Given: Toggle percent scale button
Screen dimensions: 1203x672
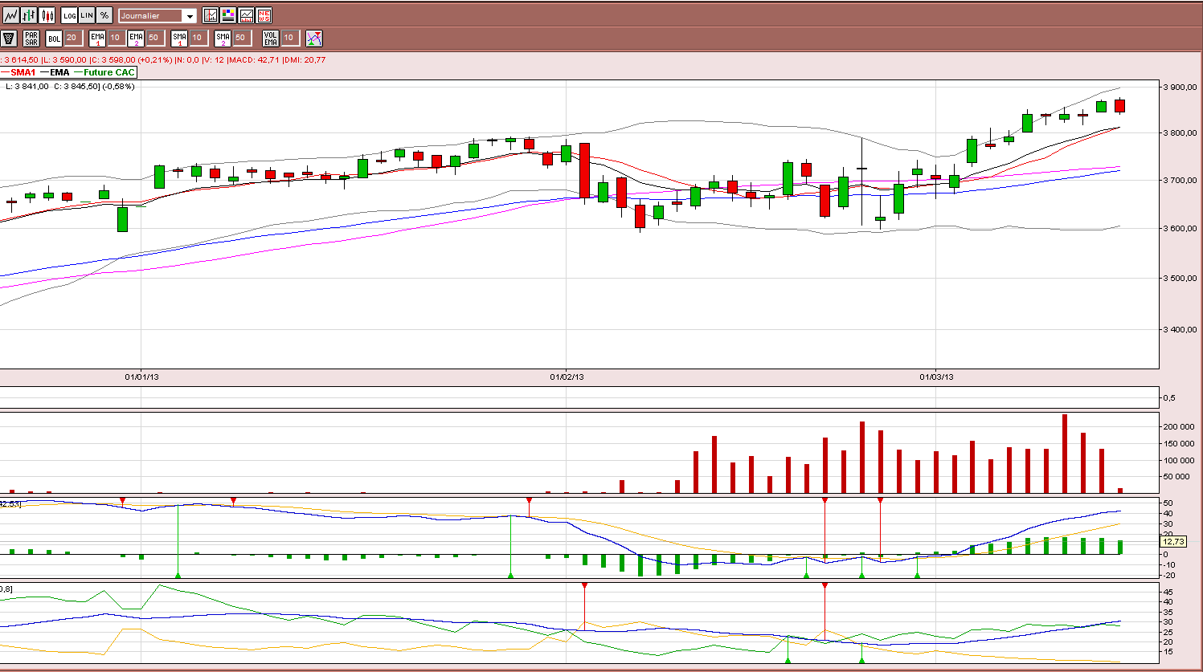Looking at the screenshot, I should [x=104, y=15].
